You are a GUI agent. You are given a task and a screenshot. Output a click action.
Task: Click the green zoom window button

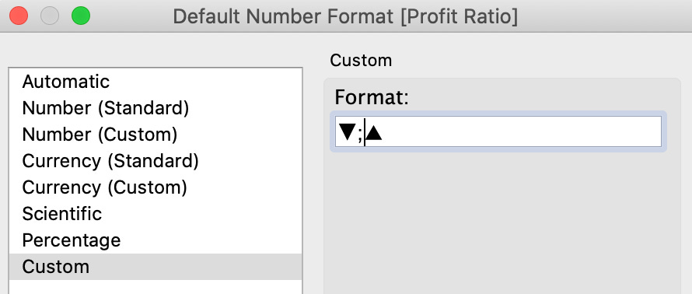tap(81, 16)
